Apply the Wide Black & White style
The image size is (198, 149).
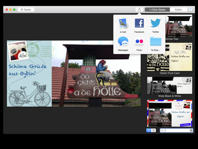[169, 85]
